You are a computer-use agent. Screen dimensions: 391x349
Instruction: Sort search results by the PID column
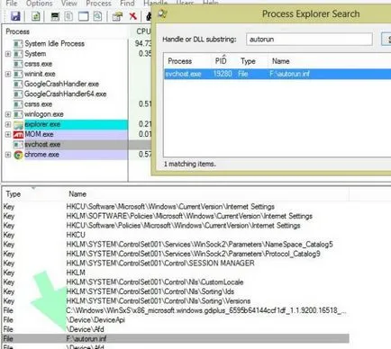[221, 61]
